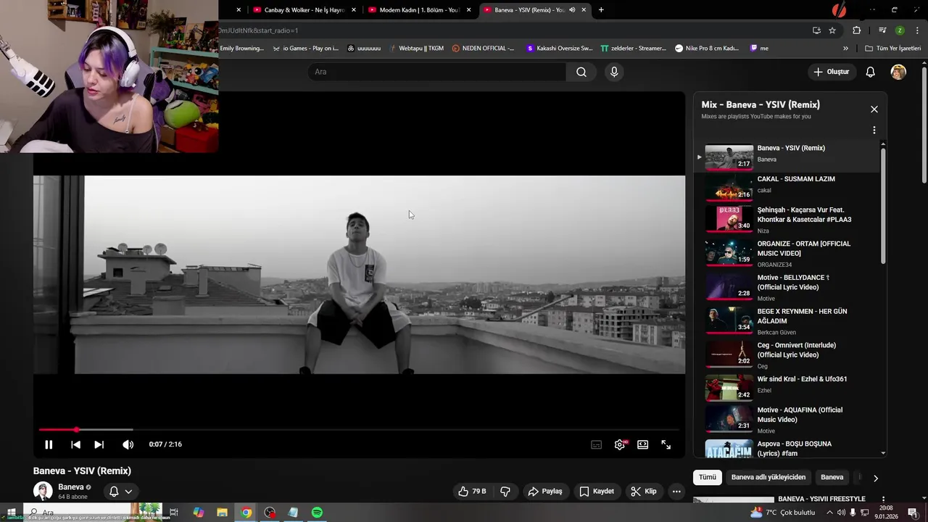Toggle subtitles in video player
This screenshot has height=522, width=928.
tap(596, 444)
